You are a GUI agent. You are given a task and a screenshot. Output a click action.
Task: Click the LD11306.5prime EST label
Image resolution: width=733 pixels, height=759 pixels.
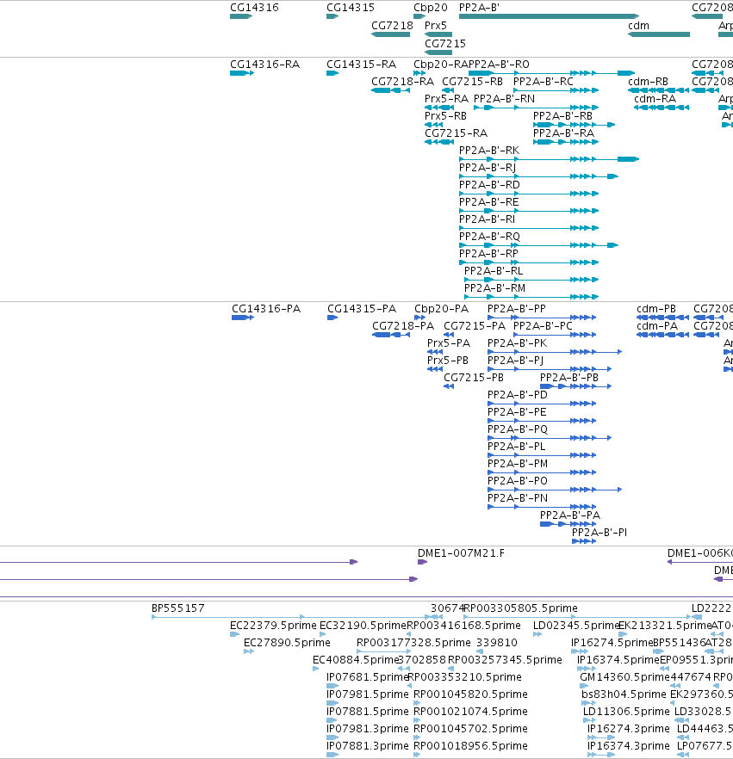pyautogui.click(x=626, y=712)
